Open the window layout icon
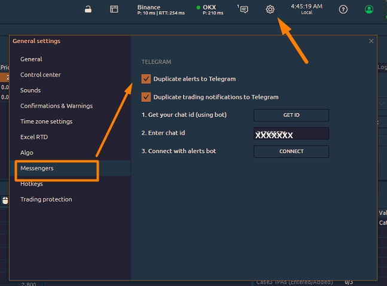Screen dimensions: 387x286 click(x=114, y=9)
